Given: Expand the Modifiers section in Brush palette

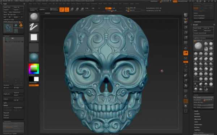Looking at the screenshot, I should [197, 130].
